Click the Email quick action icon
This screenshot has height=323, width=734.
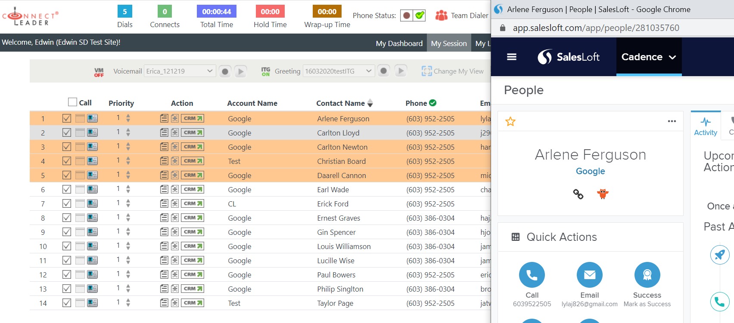589,275
